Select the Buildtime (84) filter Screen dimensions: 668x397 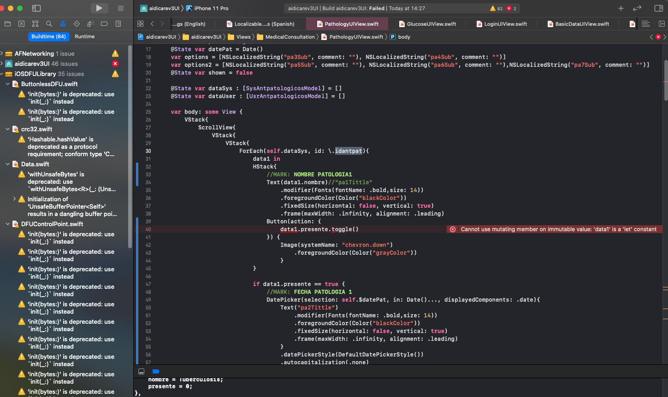coord(48,36)
